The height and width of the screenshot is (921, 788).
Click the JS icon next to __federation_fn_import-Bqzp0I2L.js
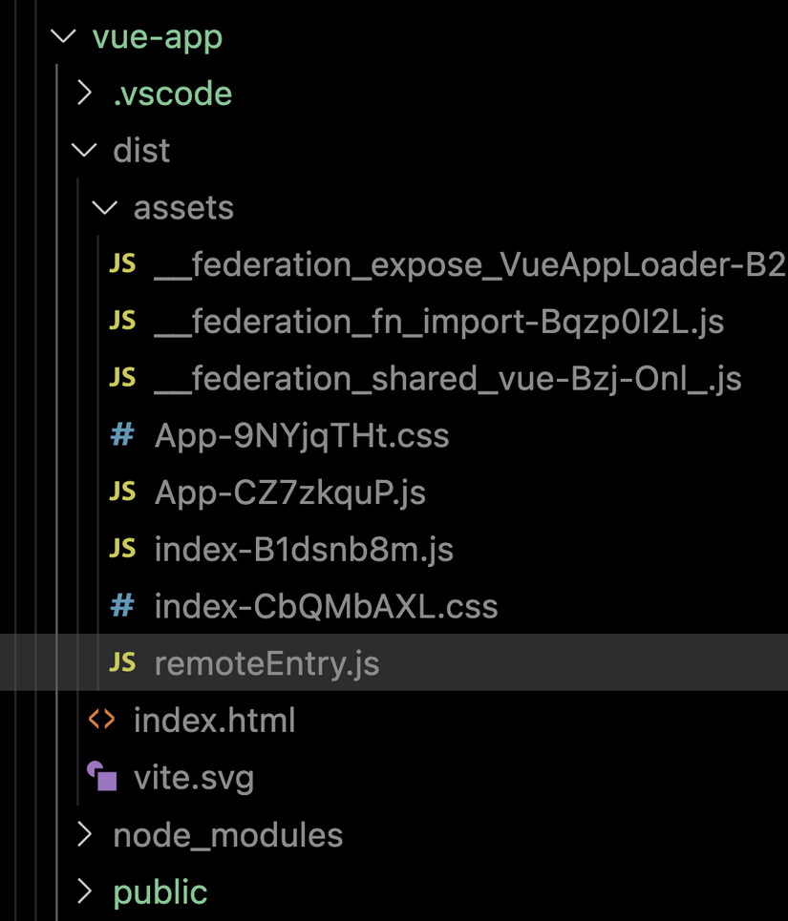[123, 321]
